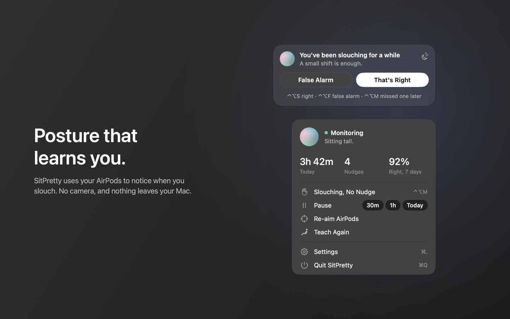Click the gradient orb in the slouching notification

coord(287,59)
